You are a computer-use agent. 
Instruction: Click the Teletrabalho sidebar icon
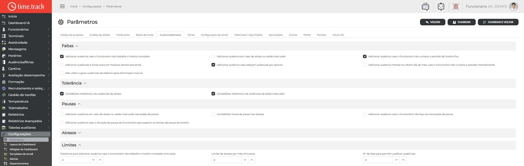pyautogui.click(x=4, y=108)
